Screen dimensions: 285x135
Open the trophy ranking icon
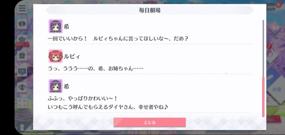[x=22, y=87]
